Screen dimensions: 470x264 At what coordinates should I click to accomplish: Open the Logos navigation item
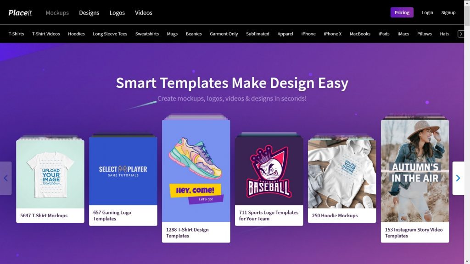tap(117, 13)
